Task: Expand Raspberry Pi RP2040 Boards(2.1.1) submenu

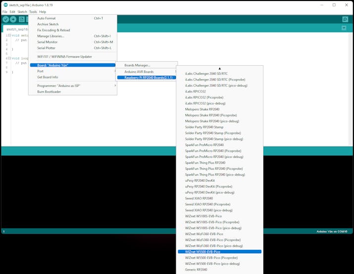Action: click(x=146, y=78)
